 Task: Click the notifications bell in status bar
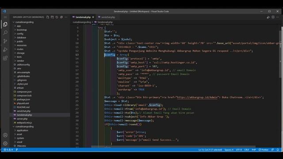coord(278,150)
